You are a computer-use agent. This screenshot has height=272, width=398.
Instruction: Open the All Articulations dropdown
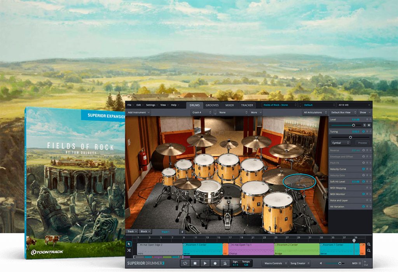(315, 112)
